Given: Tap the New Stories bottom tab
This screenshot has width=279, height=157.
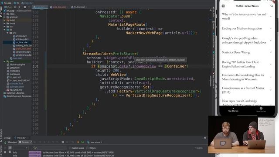Looking at the screenshot, I should (x=261, y=109).
